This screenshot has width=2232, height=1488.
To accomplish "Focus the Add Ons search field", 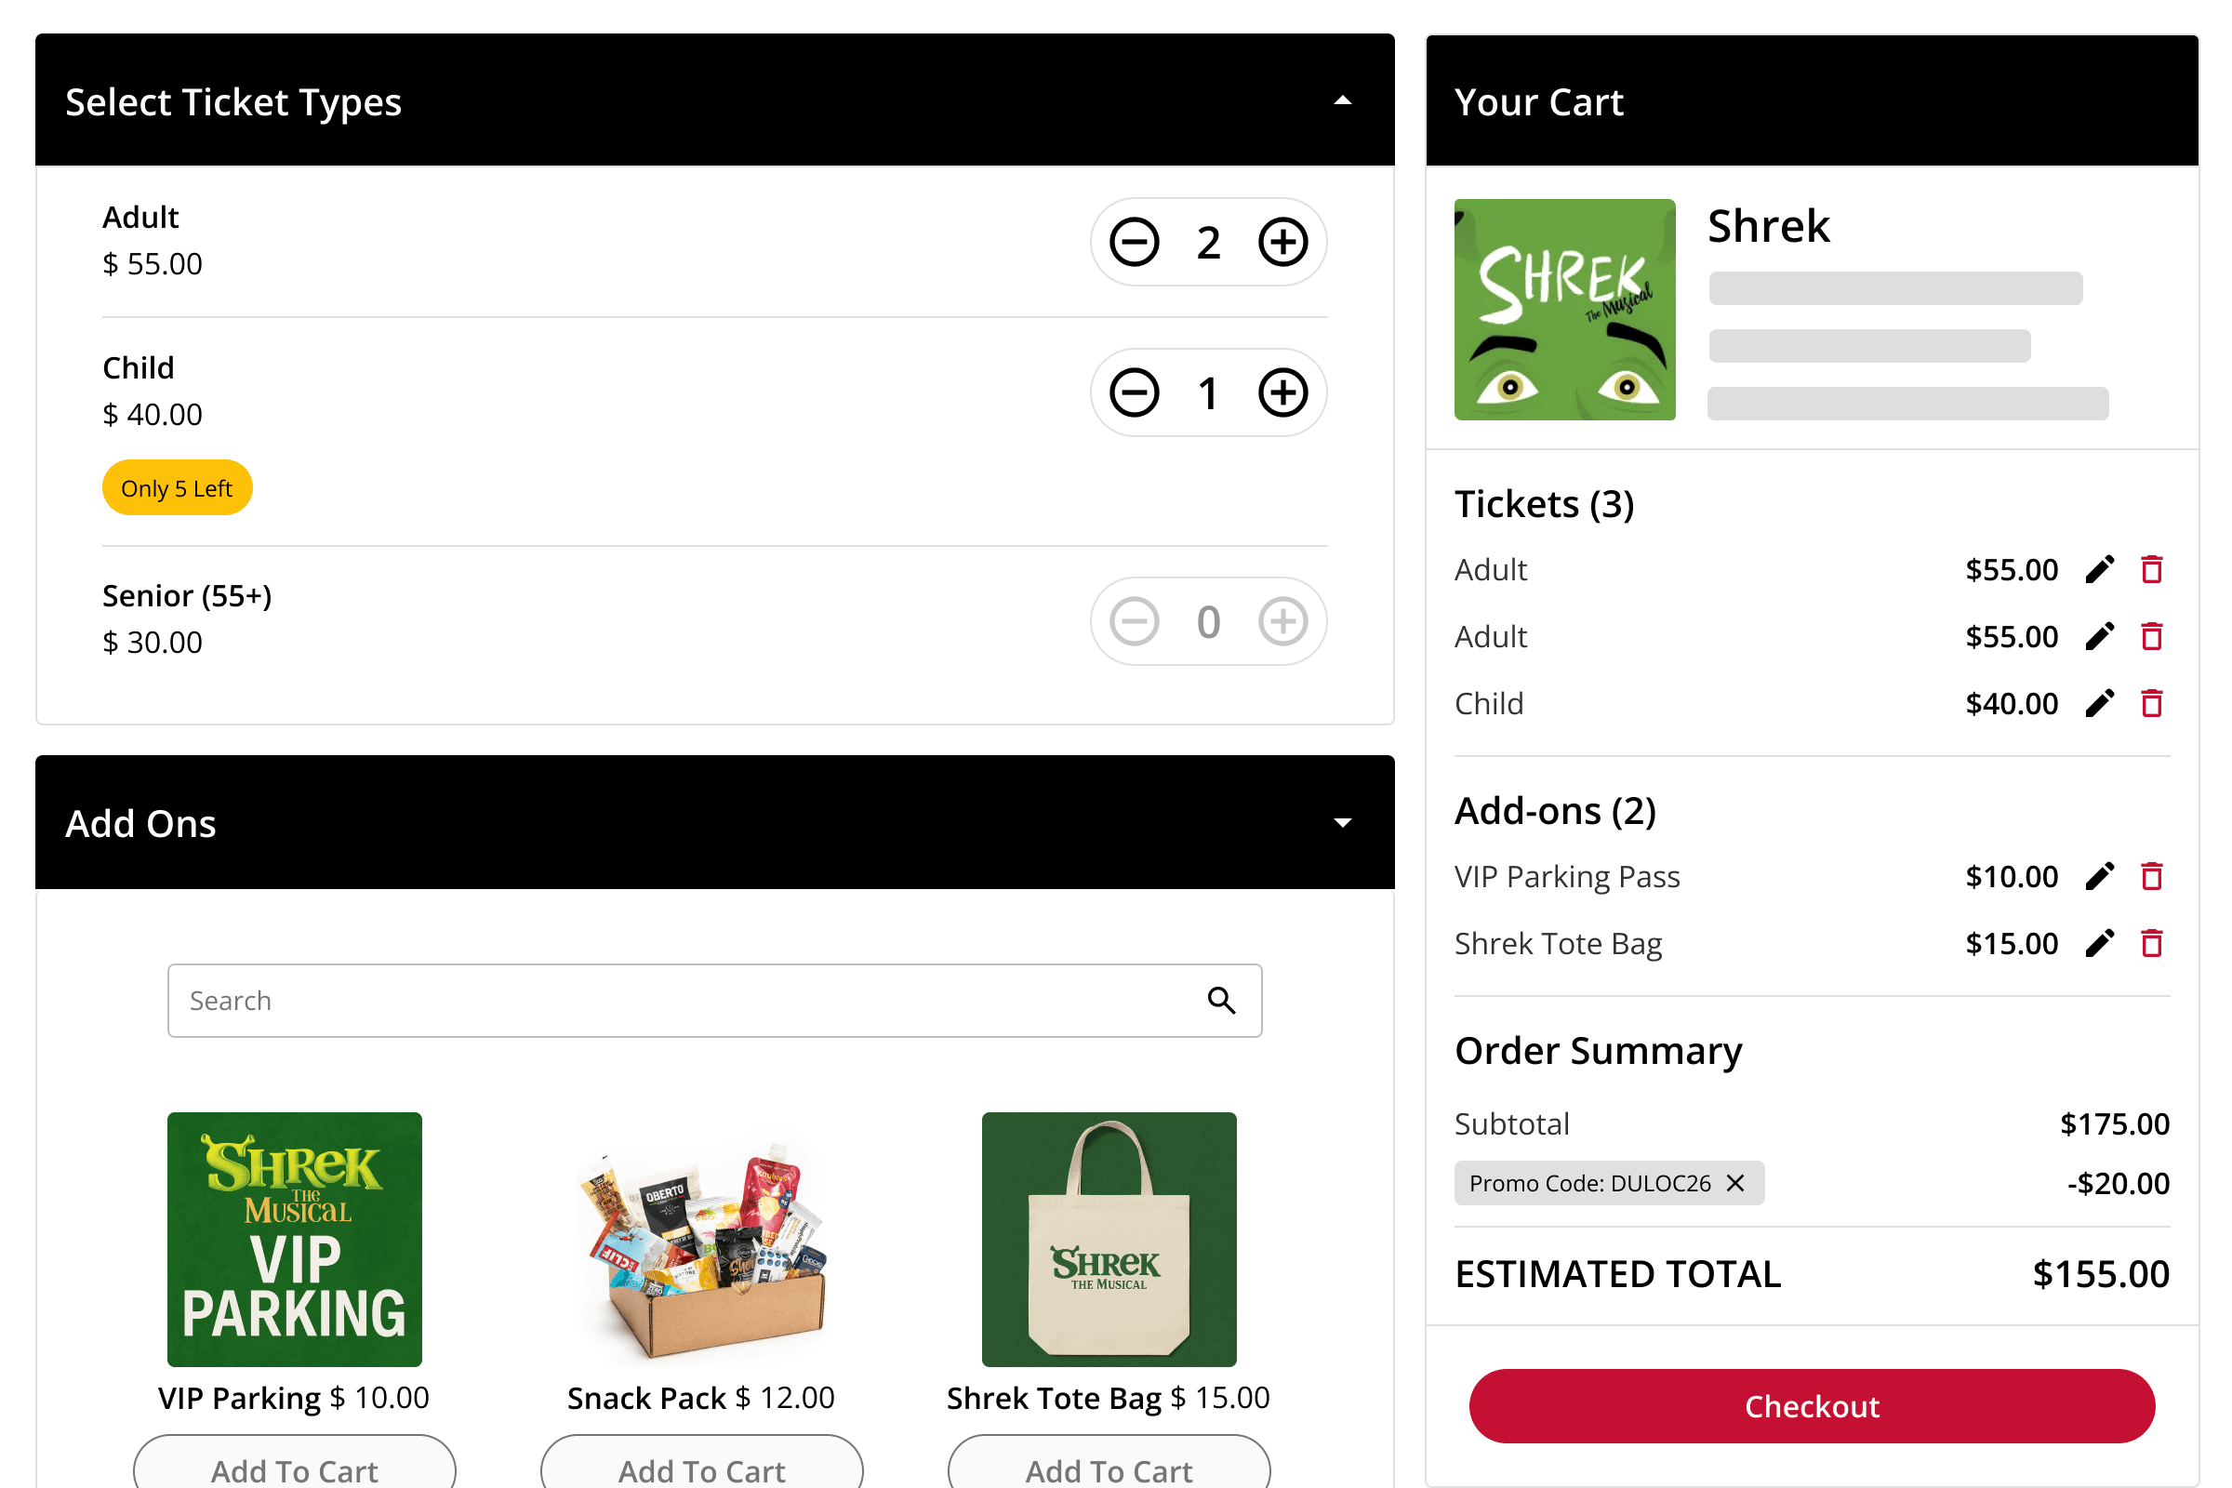I will click(714, 1002).
